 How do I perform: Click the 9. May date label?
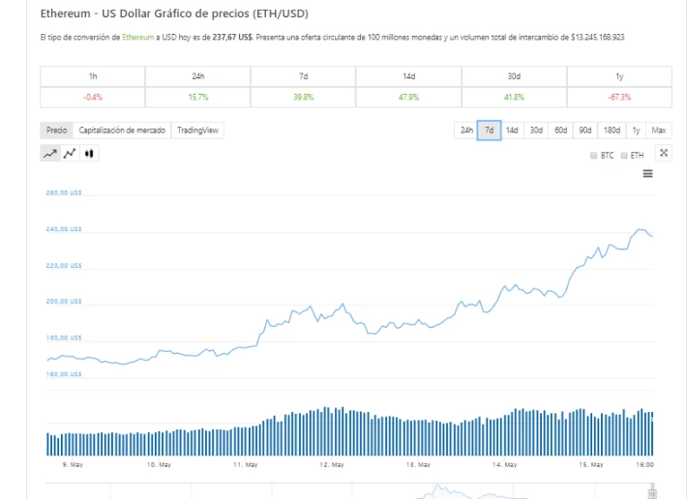pyautogui.click(x=73, y=464)
